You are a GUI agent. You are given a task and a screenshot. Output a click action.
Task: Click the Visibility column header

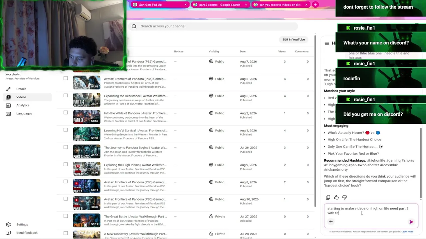[x=214, y=51]
